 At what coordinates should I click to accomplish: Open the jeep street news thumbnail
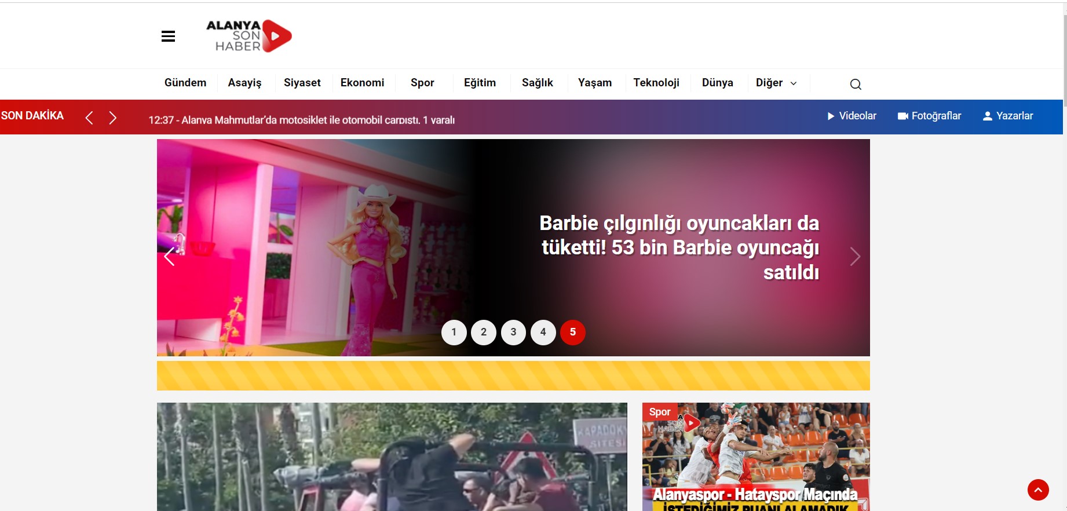tap(392, 457)
